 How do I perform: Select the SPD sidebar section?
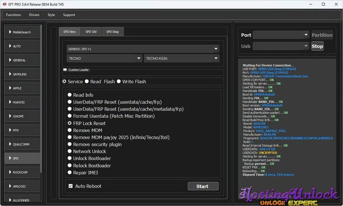coord(22,158)
